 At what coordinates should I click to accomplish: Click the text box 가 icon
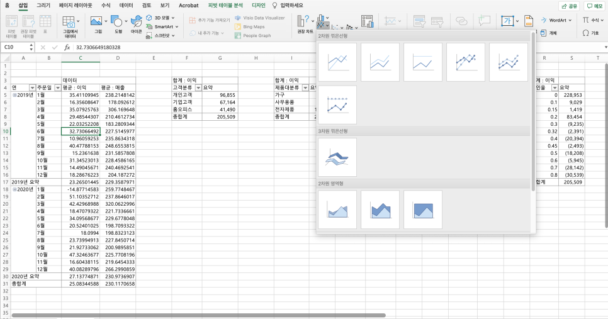[507, 21]
